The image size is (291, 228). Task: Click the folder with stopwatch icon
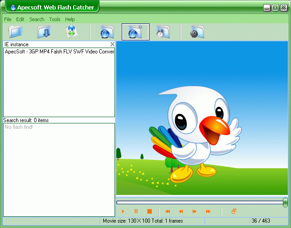163,32
